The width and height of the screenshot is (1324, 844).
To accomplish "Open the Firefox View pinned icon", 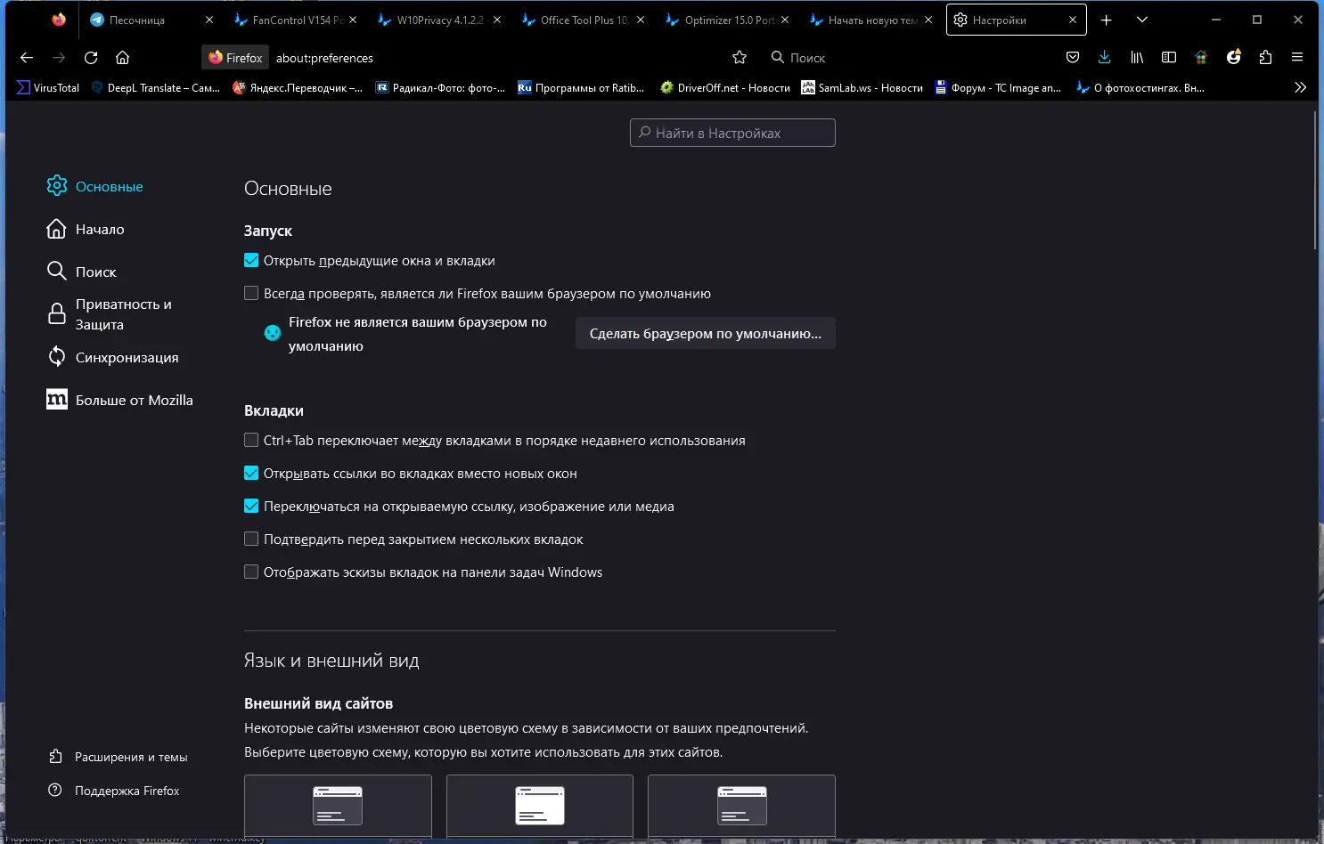I will [59, 20].
